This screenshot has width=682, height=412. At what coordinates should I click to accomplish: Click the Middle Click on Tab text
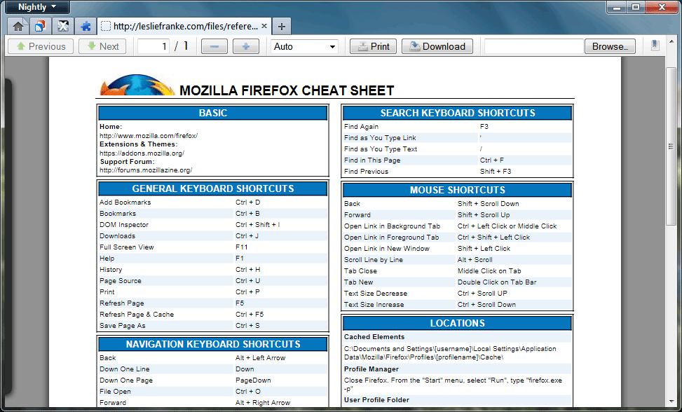click(x=489, y=270)
